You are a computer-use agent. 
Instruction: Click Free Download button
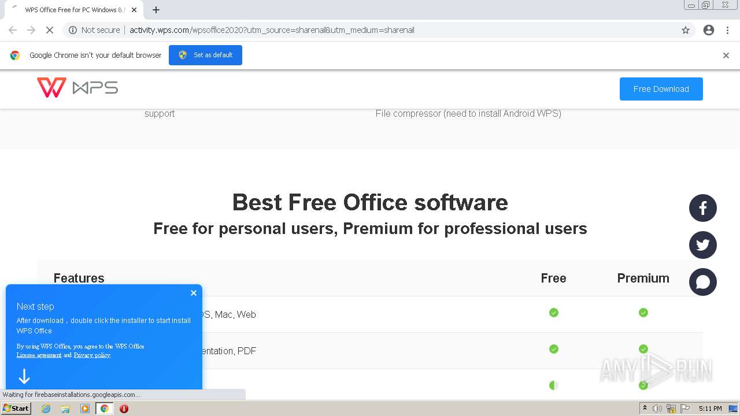pyautogui.click(x=661, y=89)
